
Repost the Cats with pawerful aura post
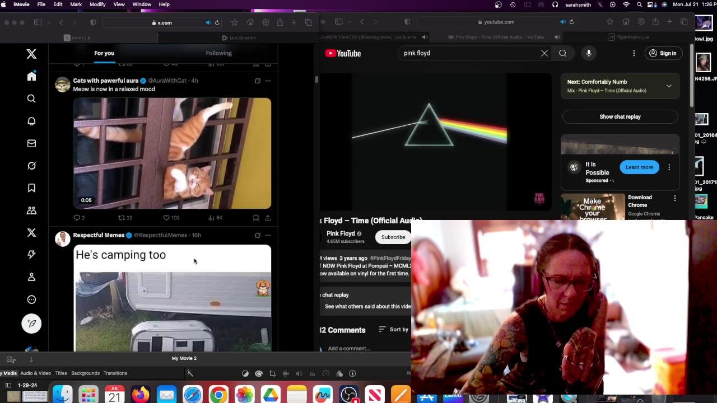(x=125, y=218)
